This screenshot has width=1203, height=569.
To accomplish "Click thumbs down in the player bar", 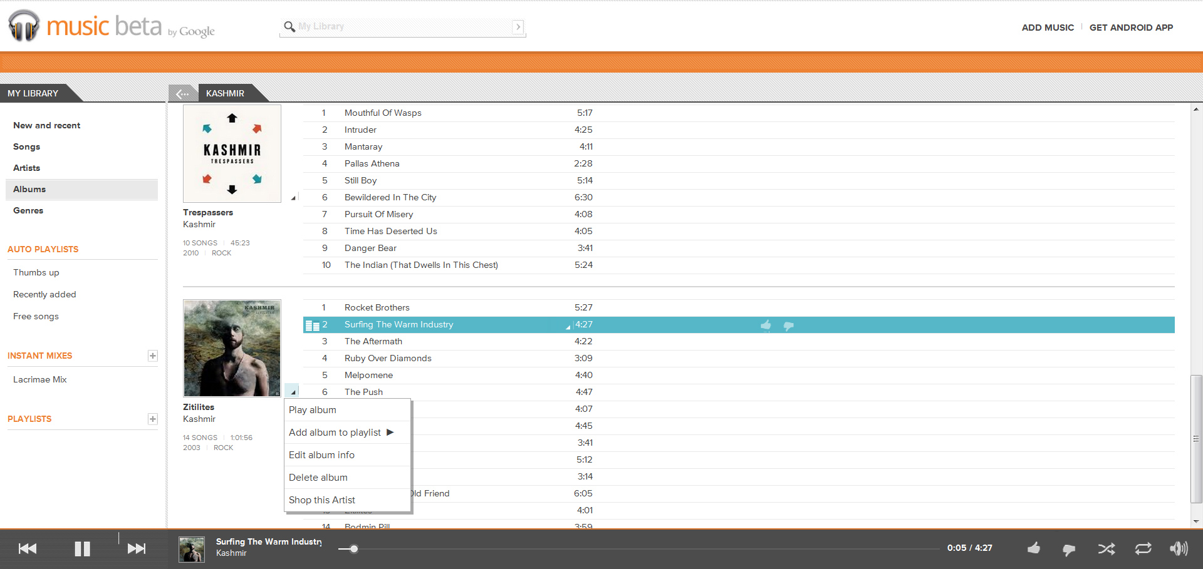I will (1069, 550).
